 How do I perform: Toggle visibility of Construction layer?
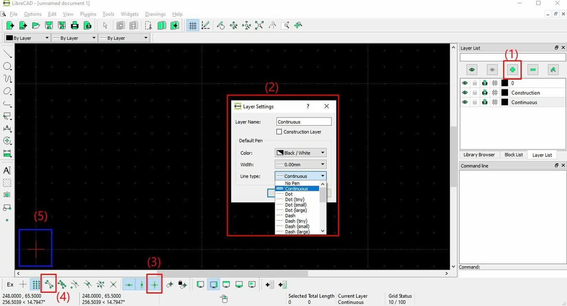click(x=465, y=93)
